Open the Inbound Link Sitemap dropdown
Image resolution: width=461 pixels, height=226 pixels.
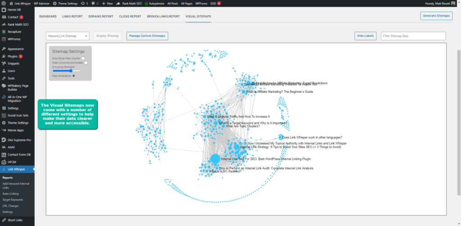point(68,36)
